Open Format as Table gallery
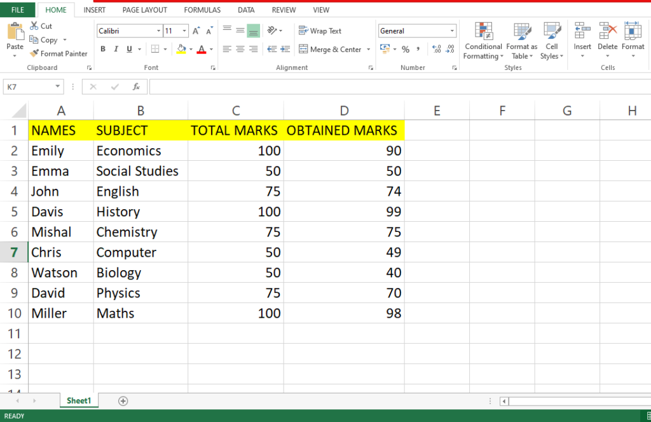Image resolution: width=651 pixels, height=422 pixels. click(x=522, y=41)
